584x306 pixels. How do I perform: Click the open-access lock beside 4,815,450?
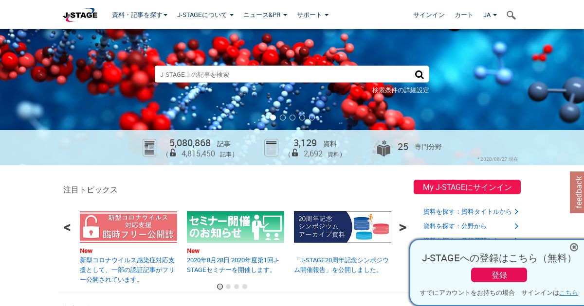click(x=173, y=153)
